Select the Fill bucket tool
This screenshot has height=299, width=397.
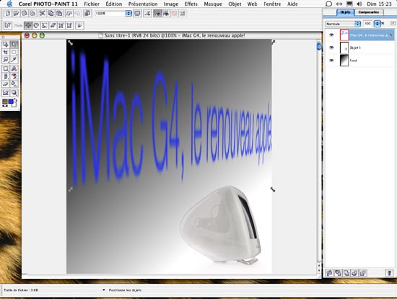[14, 84]
